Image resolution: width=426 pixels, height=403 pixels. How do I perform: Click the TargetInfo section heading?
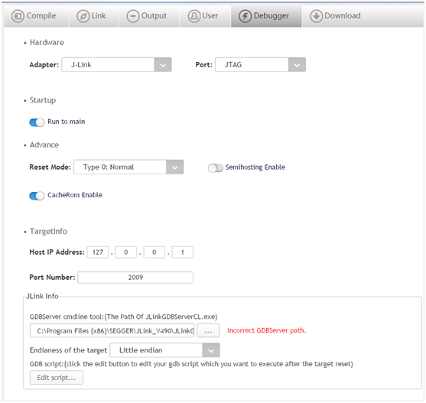pyautogui.click(x=48, y=232)
